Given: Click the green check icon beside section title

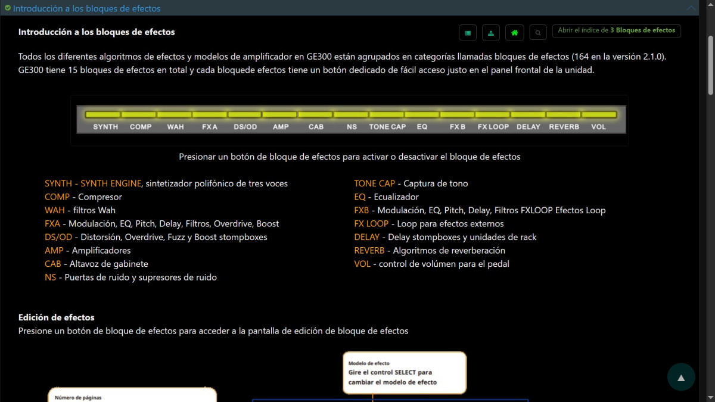Looking at the screenshot, I should (7, 8).
